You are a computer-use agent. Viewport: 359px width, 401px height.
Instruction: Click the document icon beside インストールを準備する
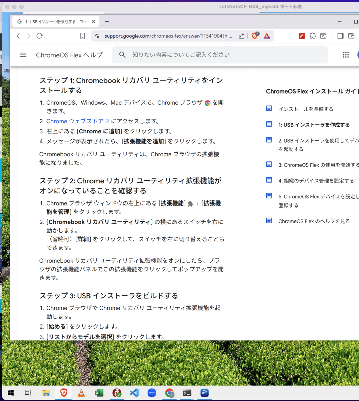pos(269,108)
